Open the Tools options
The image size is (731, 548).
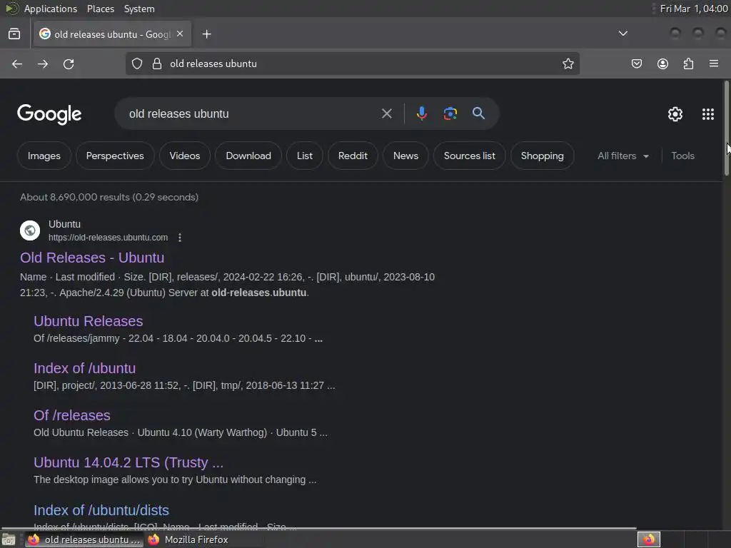(682, 156)
